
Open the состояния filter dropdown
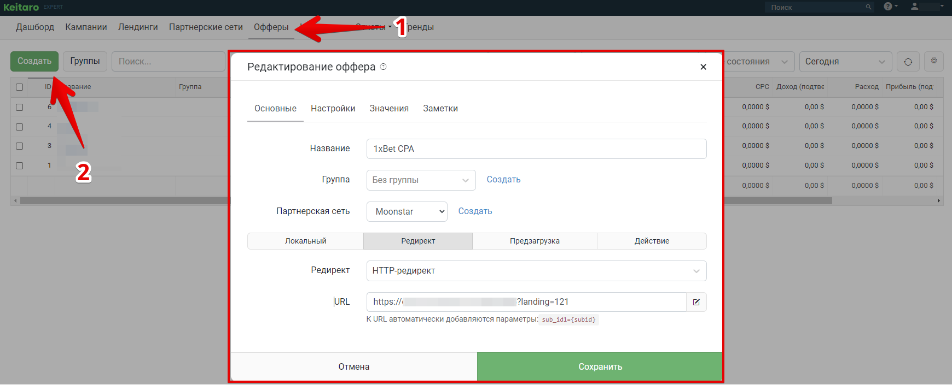pos(758,62)
